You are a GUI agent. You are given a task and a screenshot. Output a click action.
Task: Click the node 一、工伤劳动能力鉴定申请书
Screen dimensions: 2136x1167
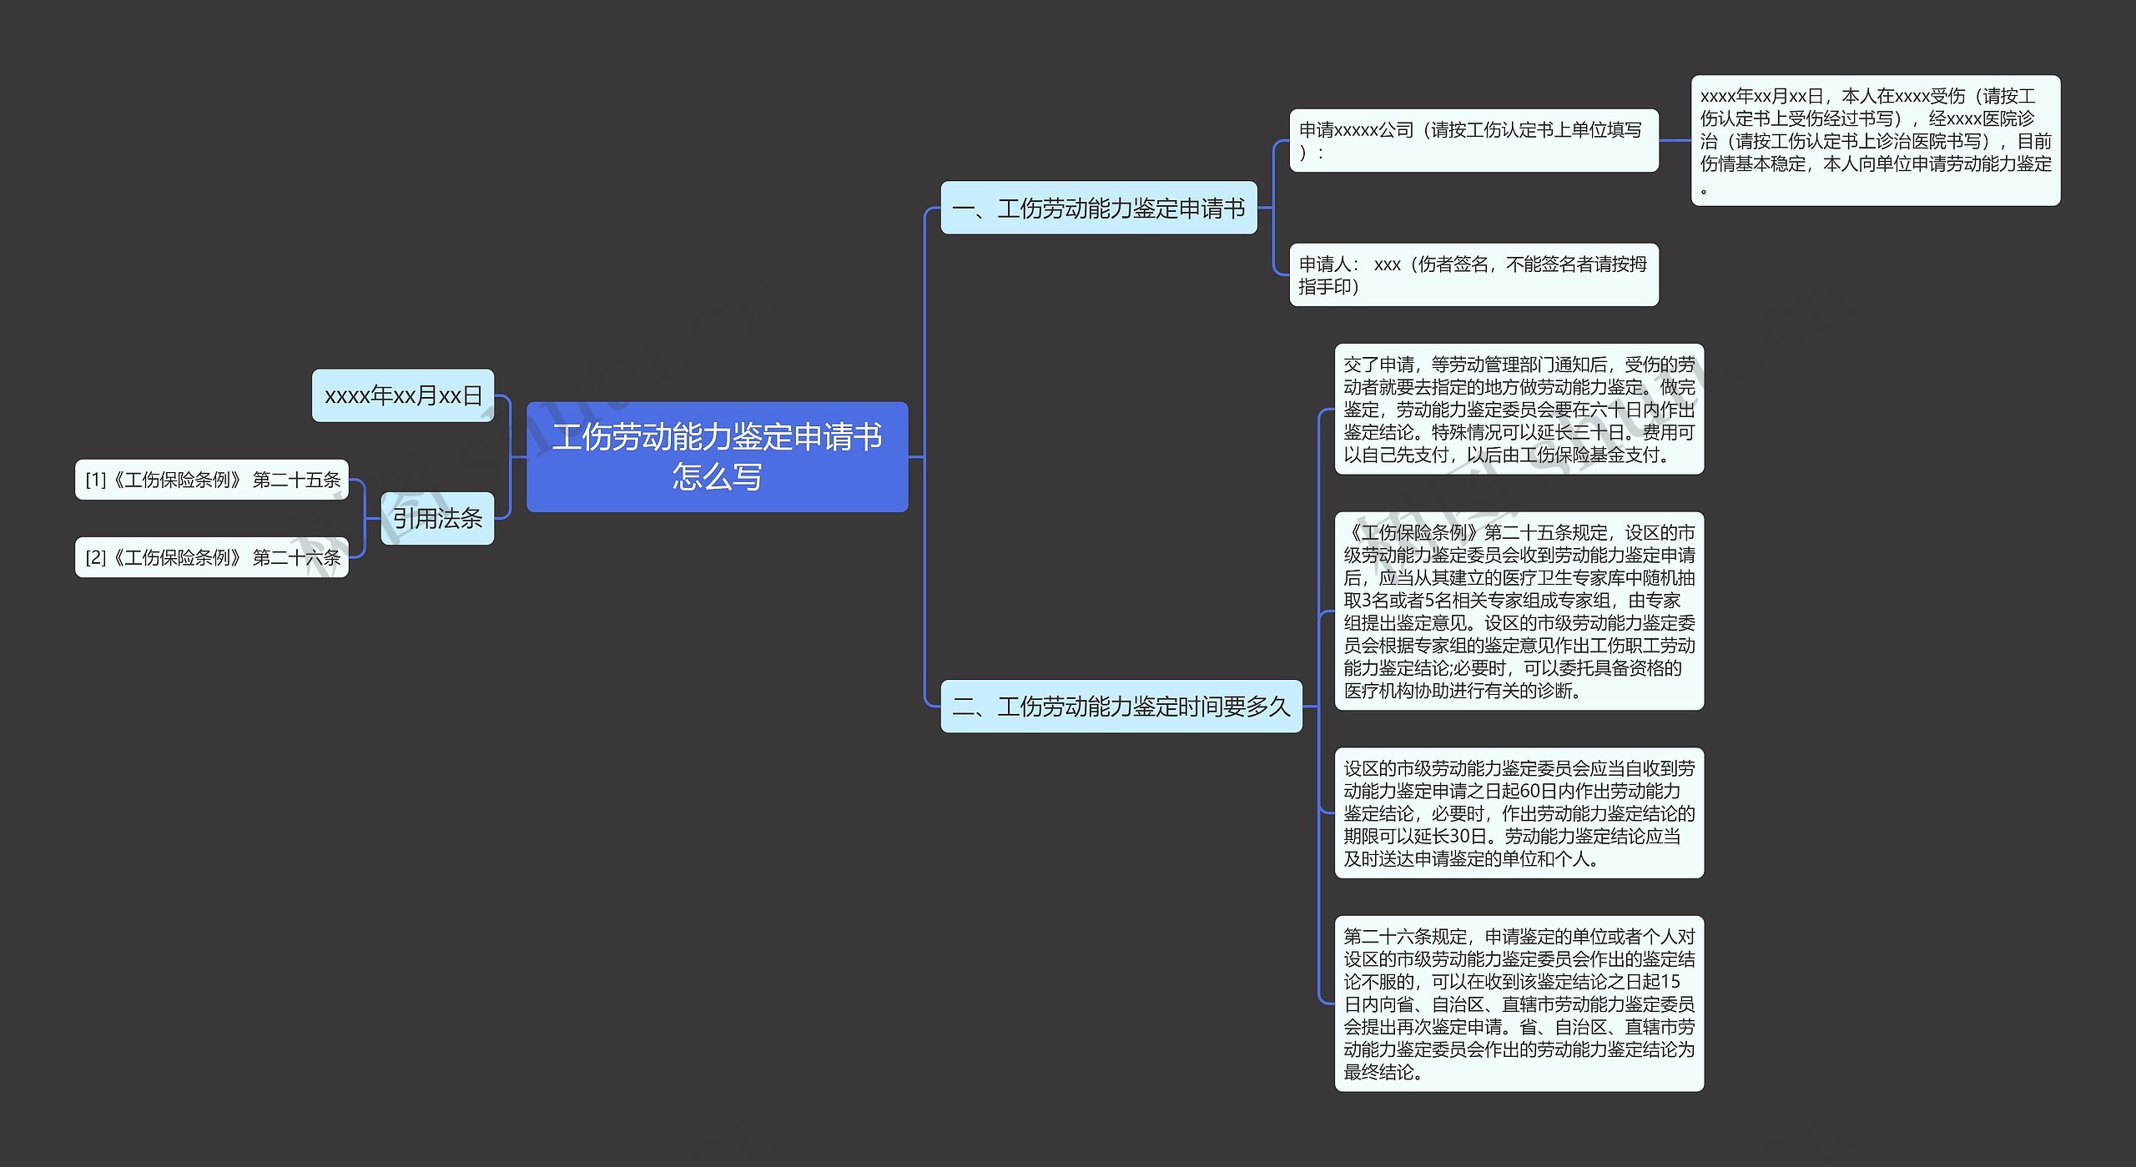tap(1098, 208)
